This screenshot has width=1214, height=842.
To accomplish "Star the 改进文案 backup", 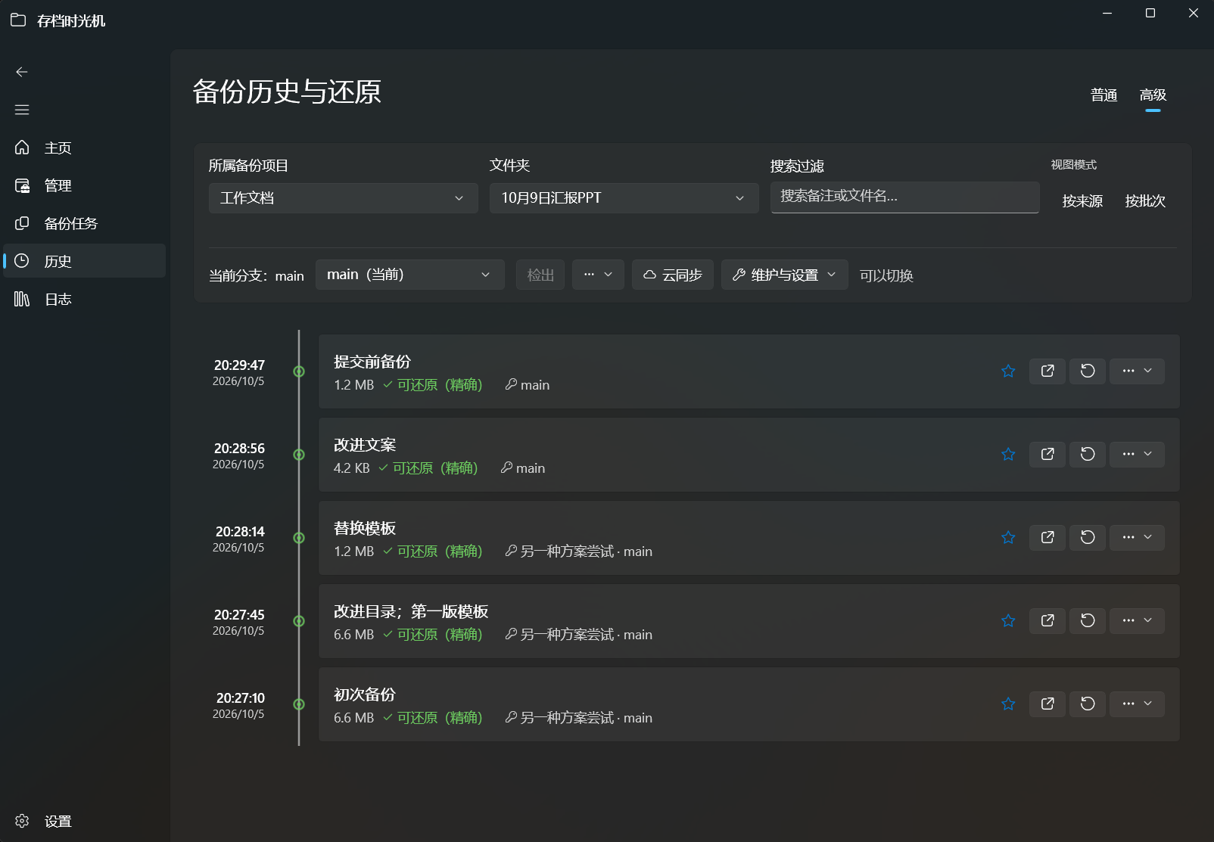I will click(1008, 454).
